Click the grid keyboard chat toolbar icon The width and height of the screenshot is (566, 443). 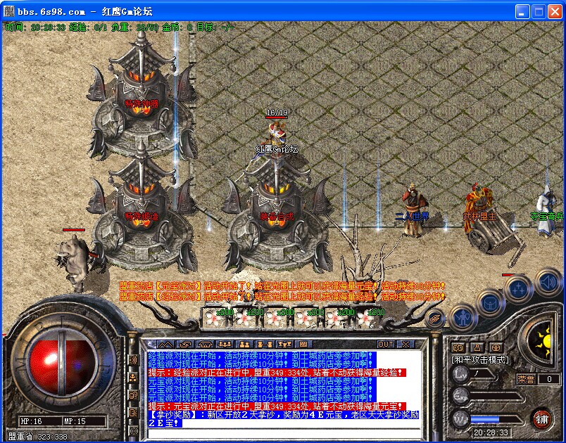click(x=303, y=345)
